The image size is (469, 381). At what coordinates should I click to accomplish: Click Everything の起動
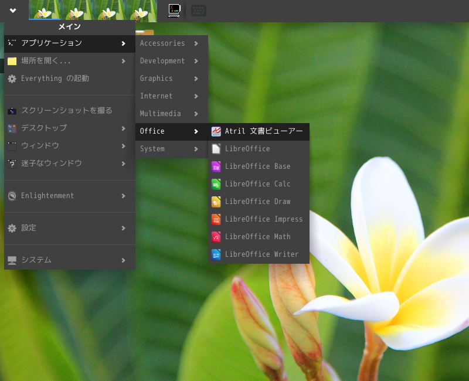(x=55, y=79)
